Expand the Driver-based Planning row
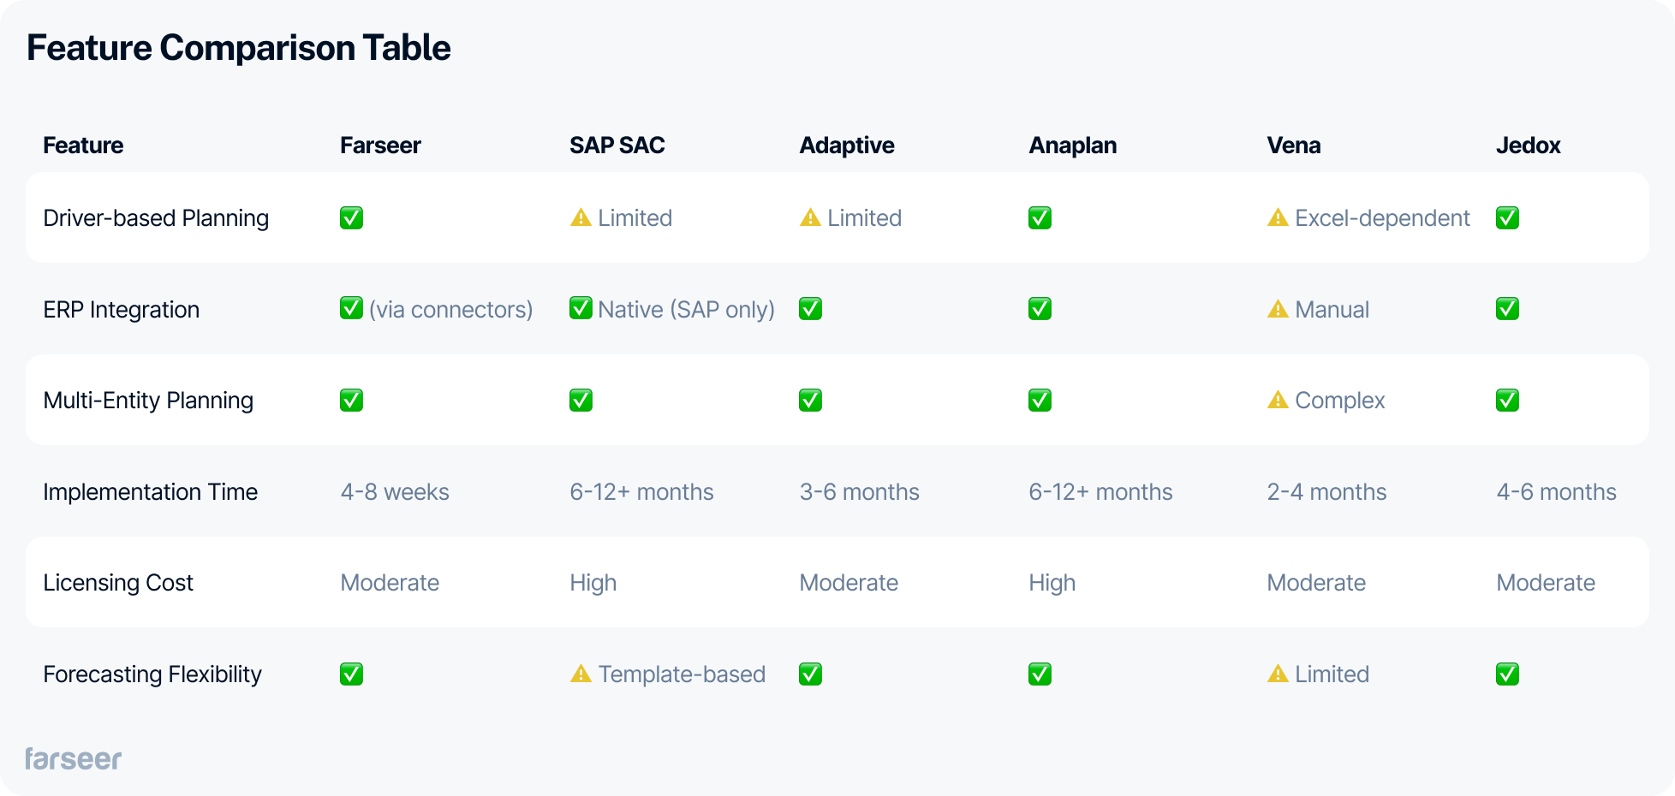Viewport: 1675px width, 796px height. pos(156,217)
